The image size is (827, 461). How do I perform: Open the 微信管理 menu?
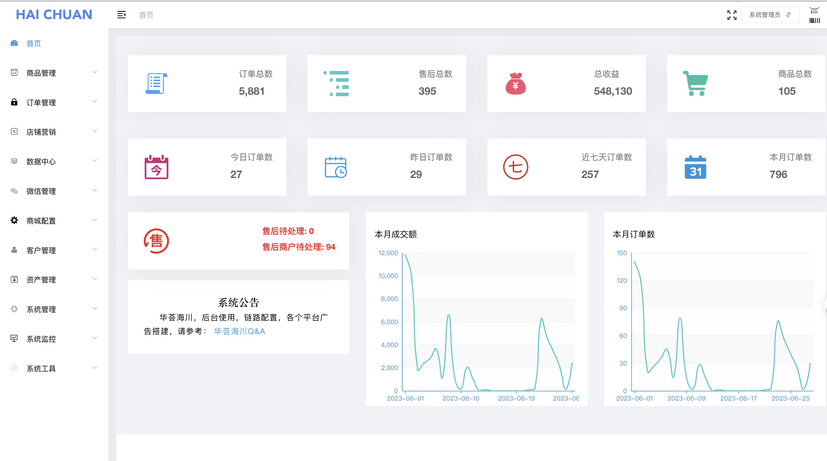(54, 191)
